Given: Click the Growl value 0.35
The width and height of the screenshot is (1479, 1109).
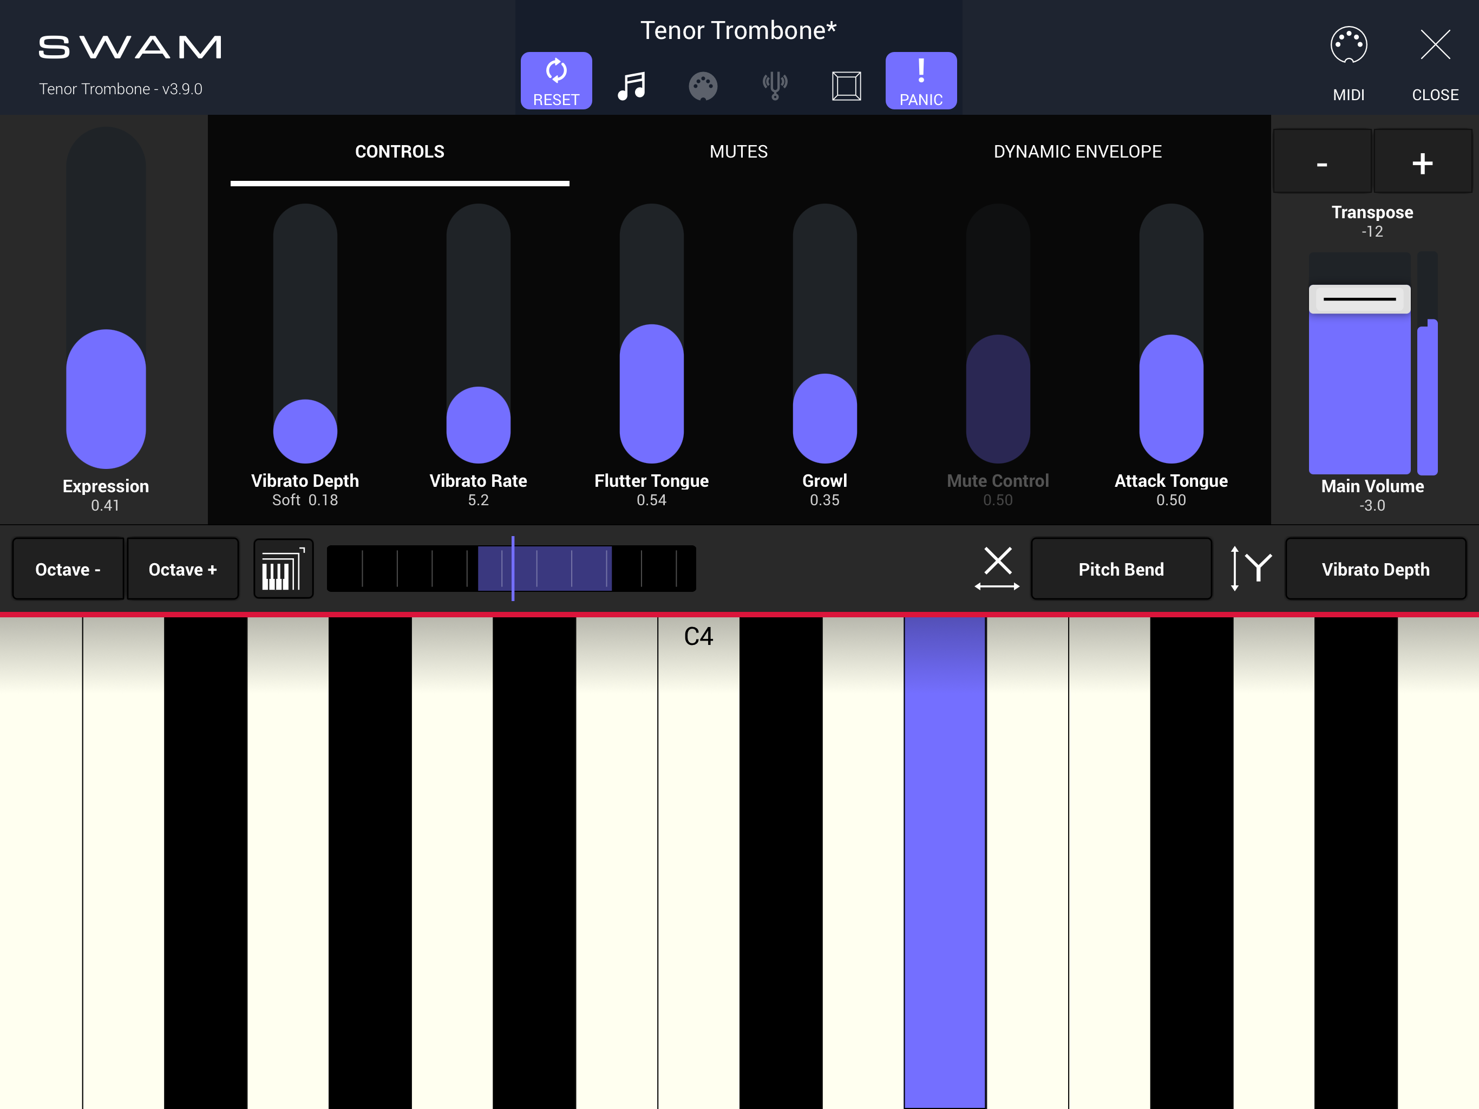Looking at the screenshot, I should click(x=824, y=500).
